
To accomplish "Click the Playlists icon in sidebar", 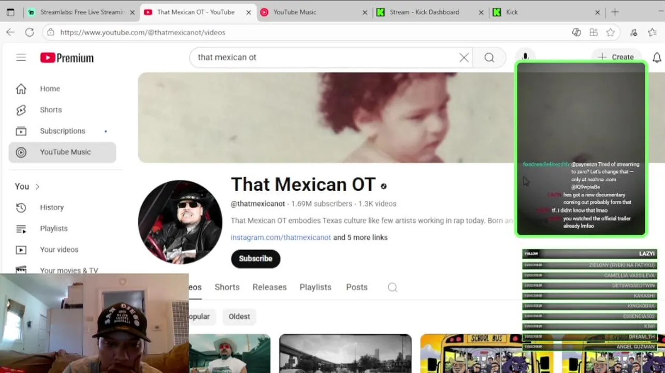I will [x=21, y=228].
